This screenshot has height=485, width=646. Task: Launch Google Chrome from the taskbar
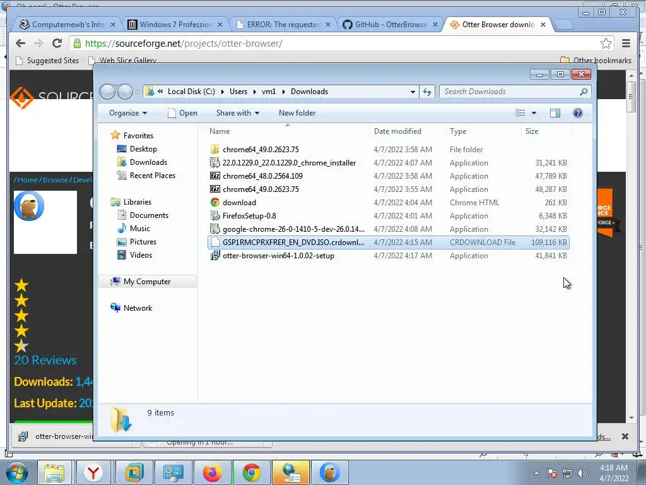click(251, 473)
